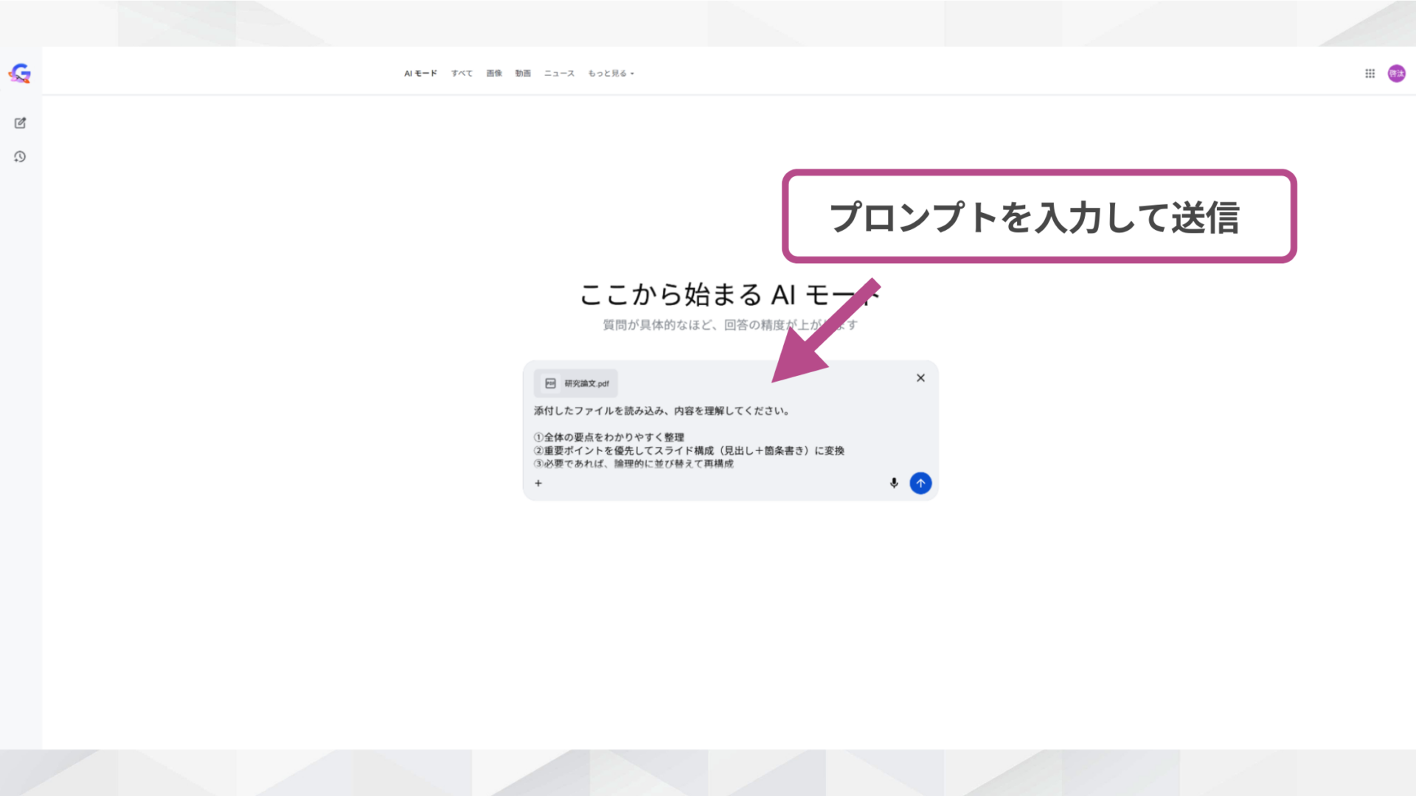Open the Google apps grid launcher

[x=1370, y=73]
